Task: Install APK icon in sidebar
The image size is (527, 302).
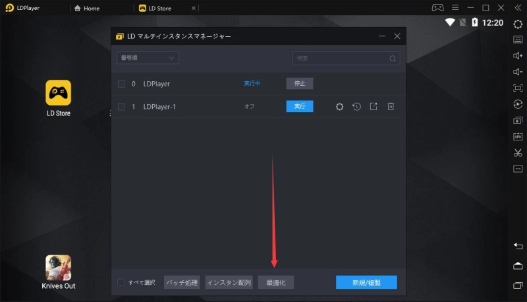Action: 518,136
